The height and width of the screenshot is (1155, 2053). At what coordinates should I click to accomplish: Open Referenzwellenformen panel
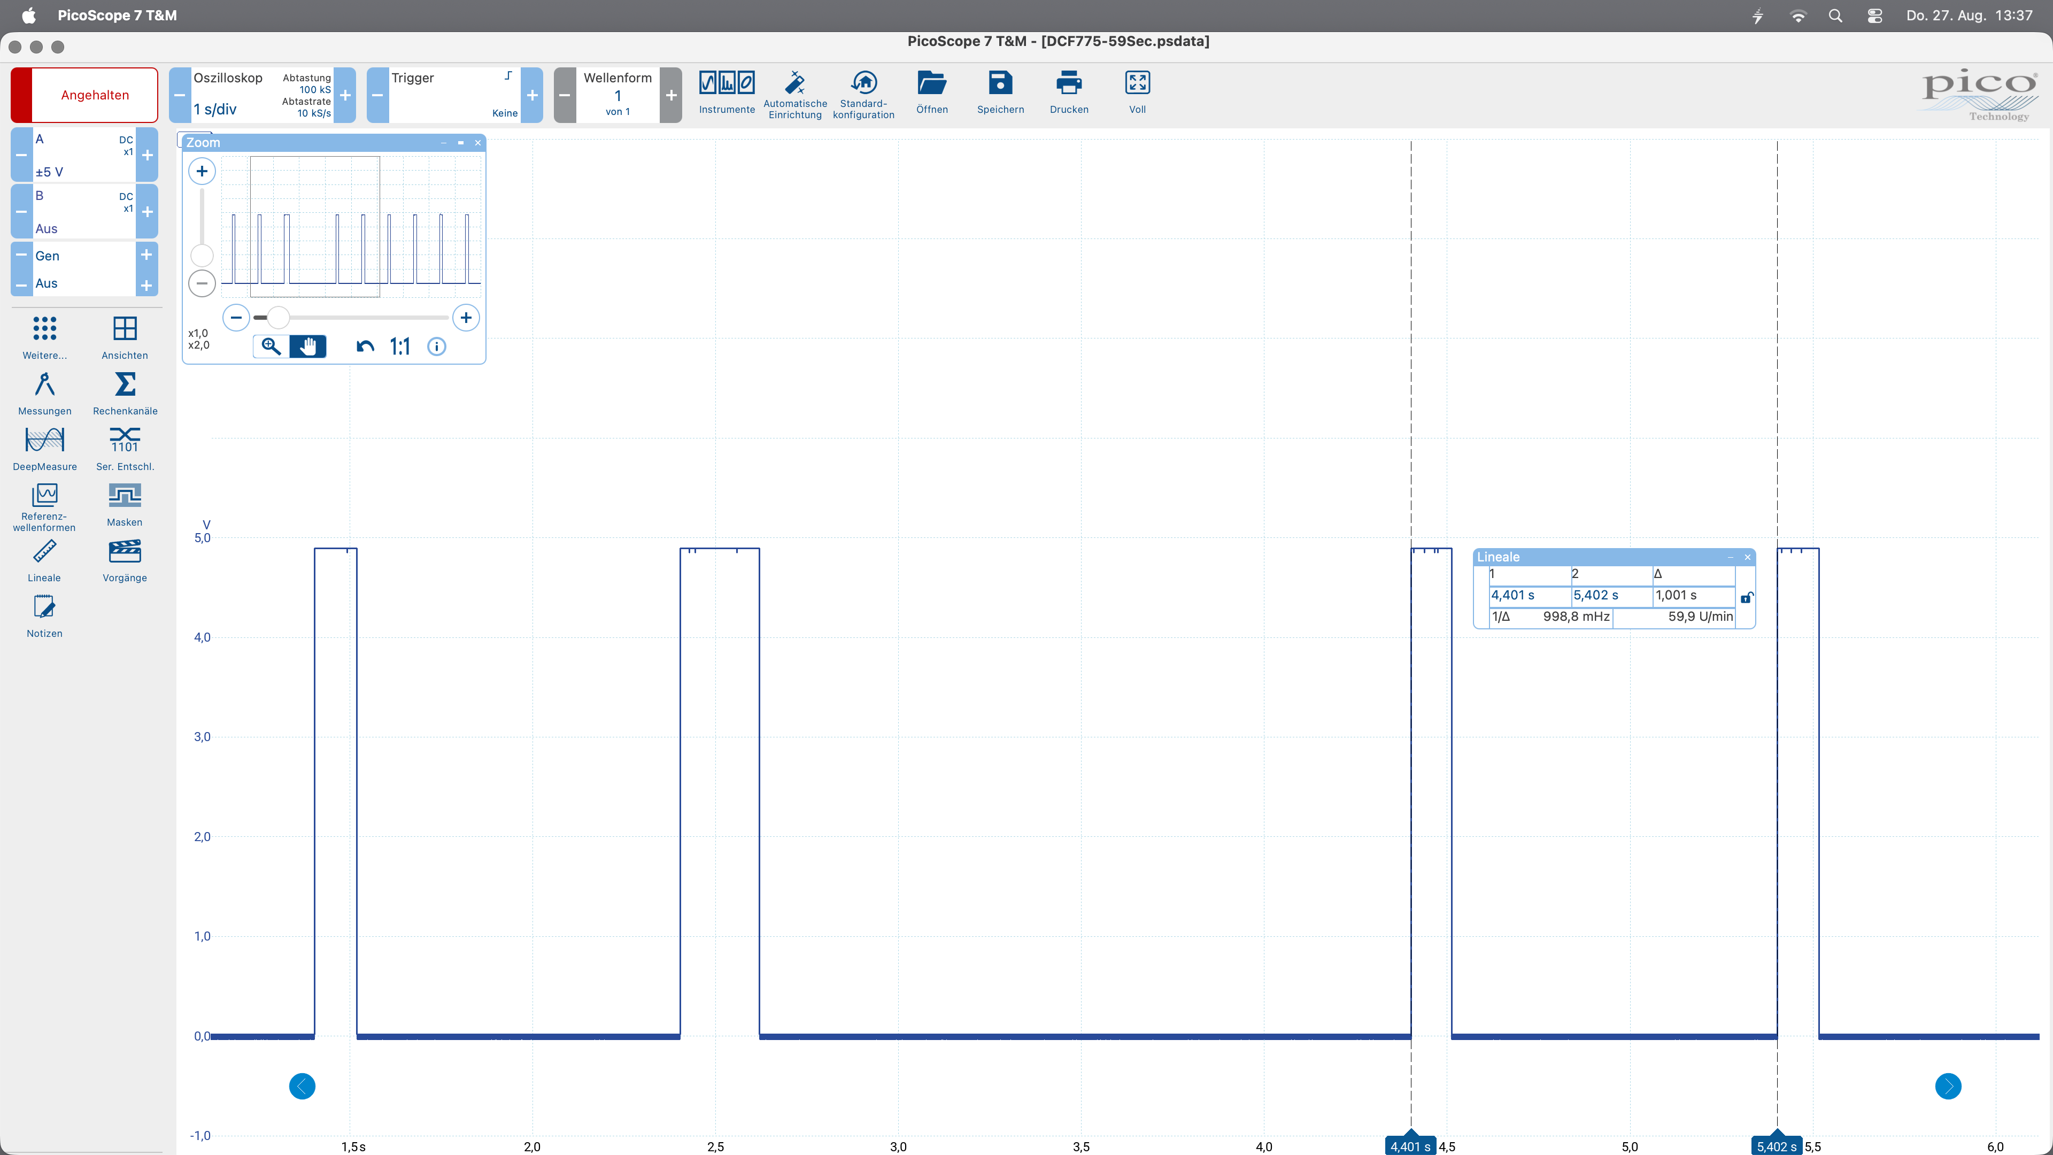tap(44, 508)
